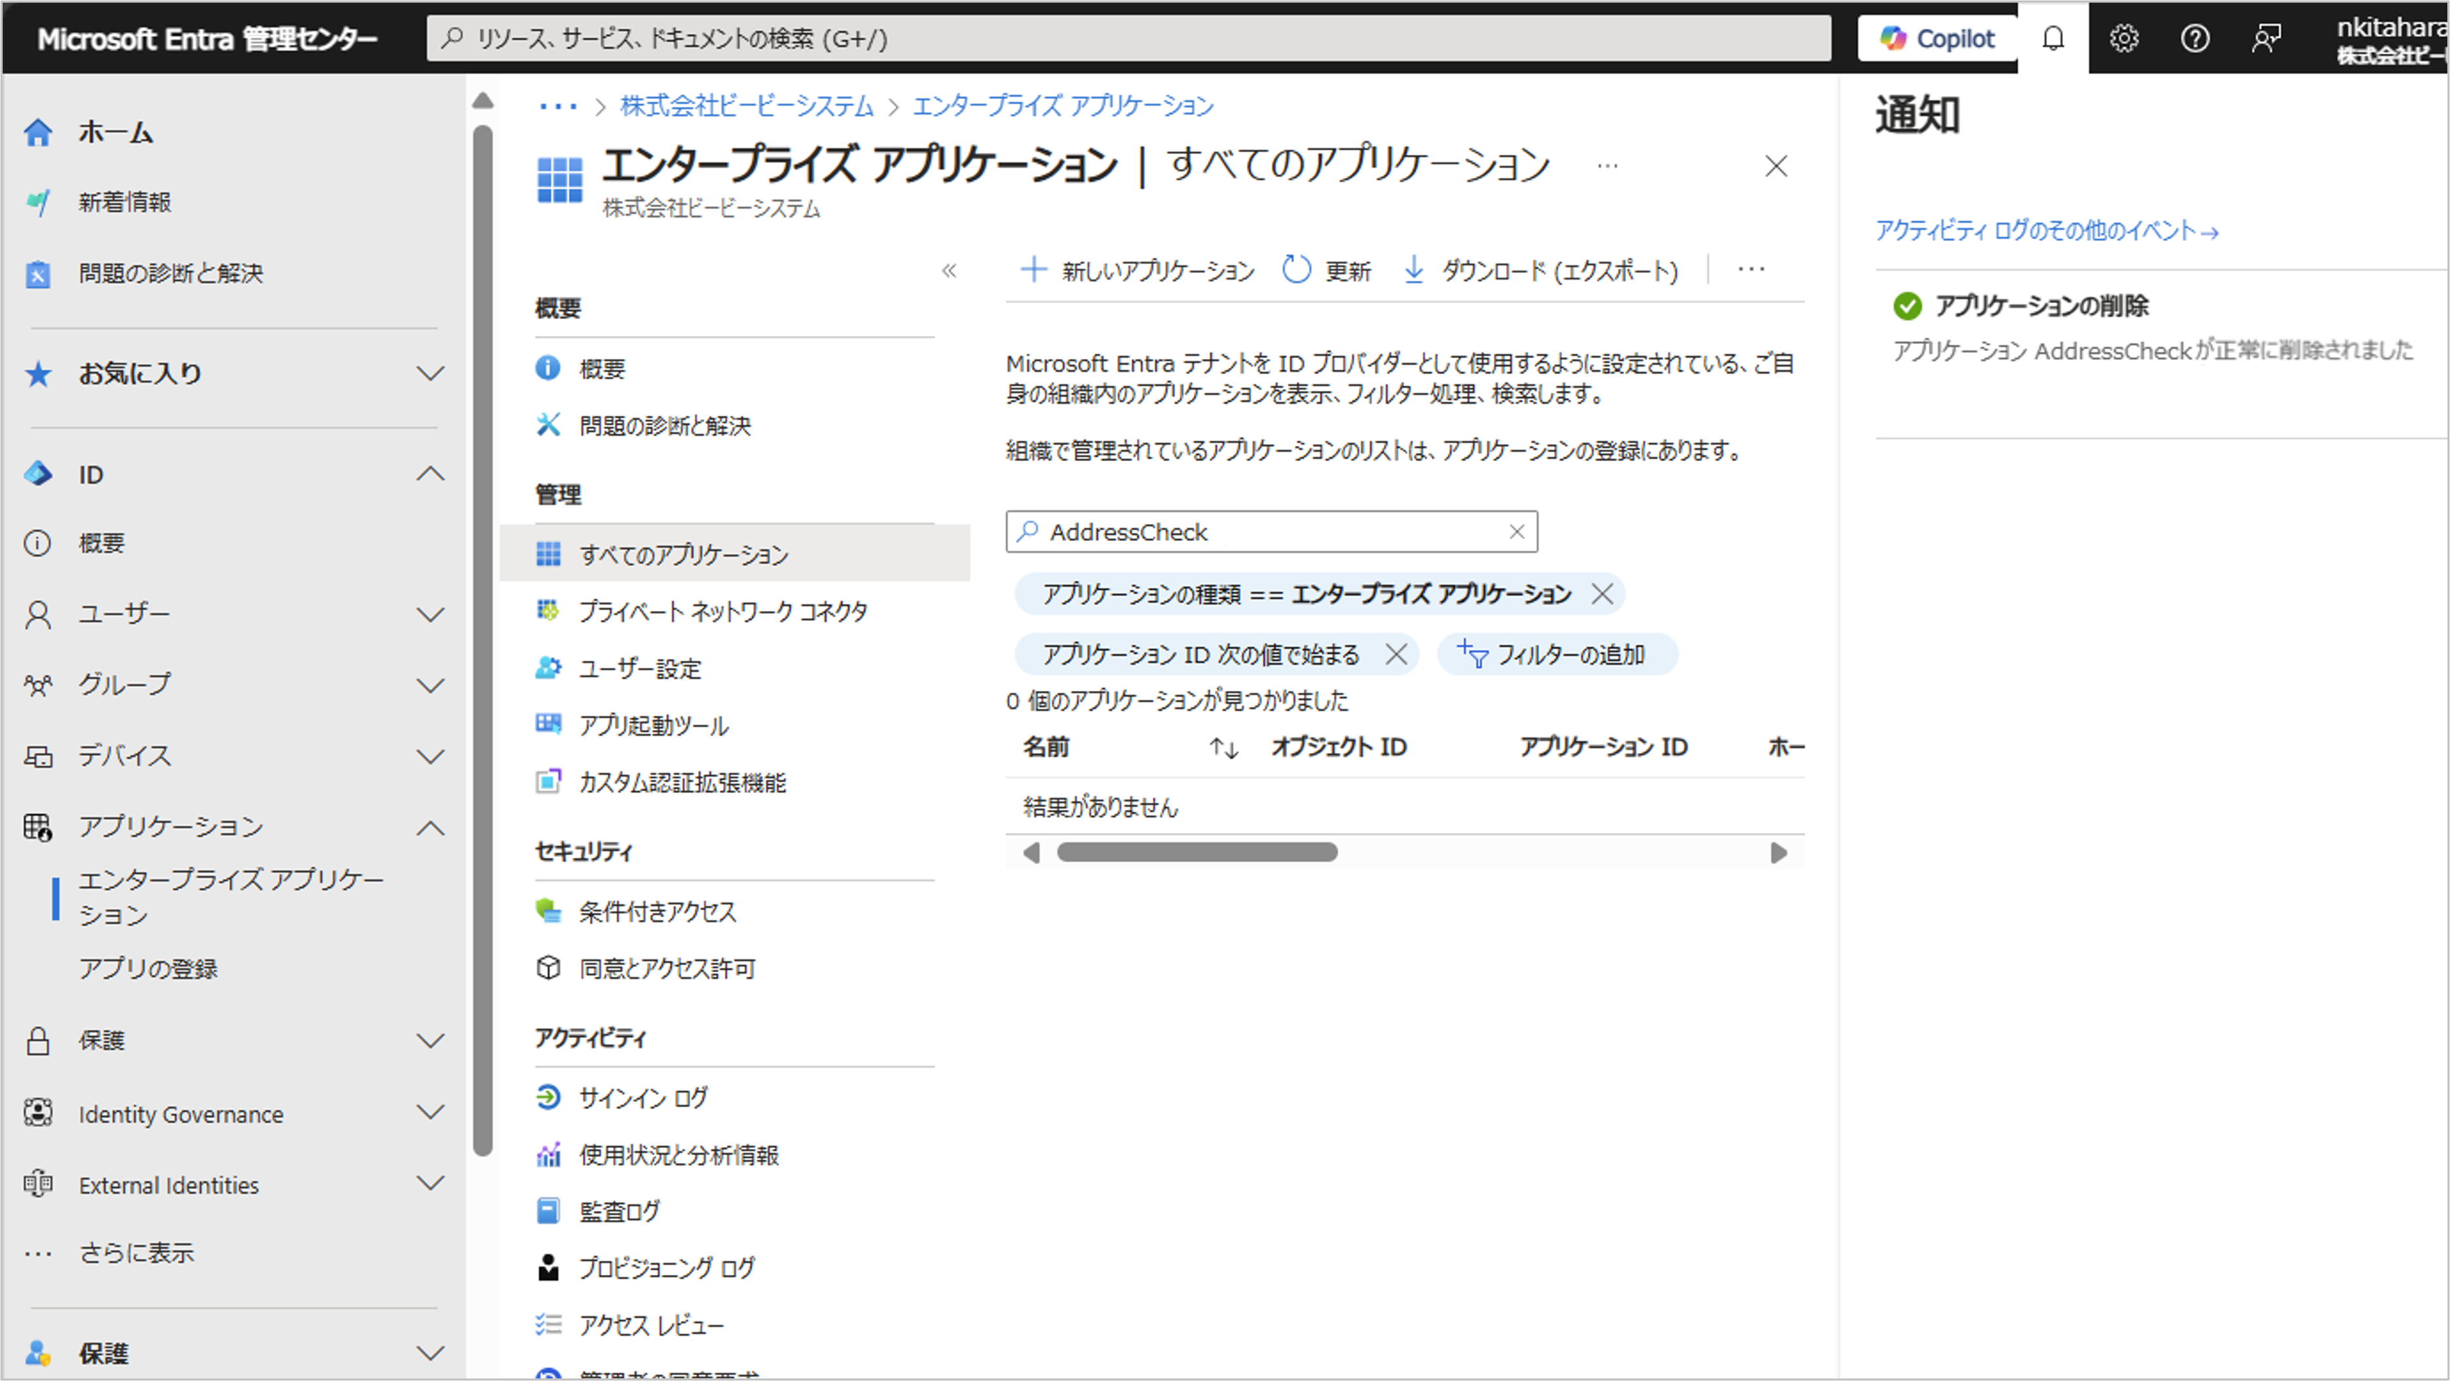Image resolution: width=2450 pixels, height=1381 pixels.
Task: Open the settings gear icon
Action: [x=2124, y=38]
